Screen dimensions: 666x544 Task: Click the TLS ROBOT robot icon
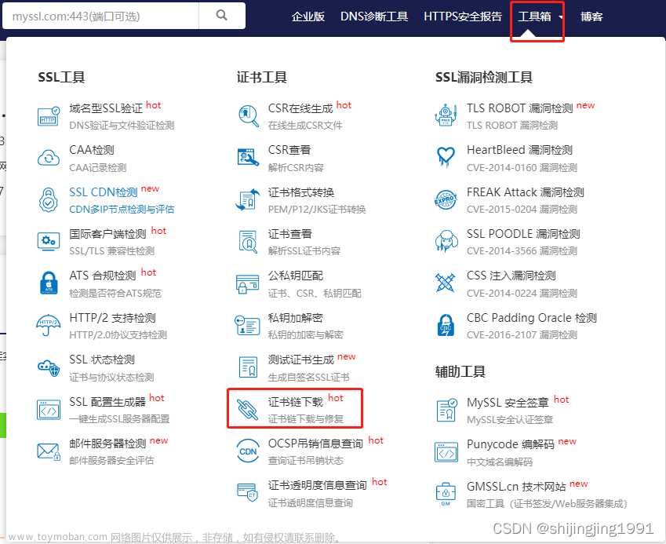pos(446,115)
